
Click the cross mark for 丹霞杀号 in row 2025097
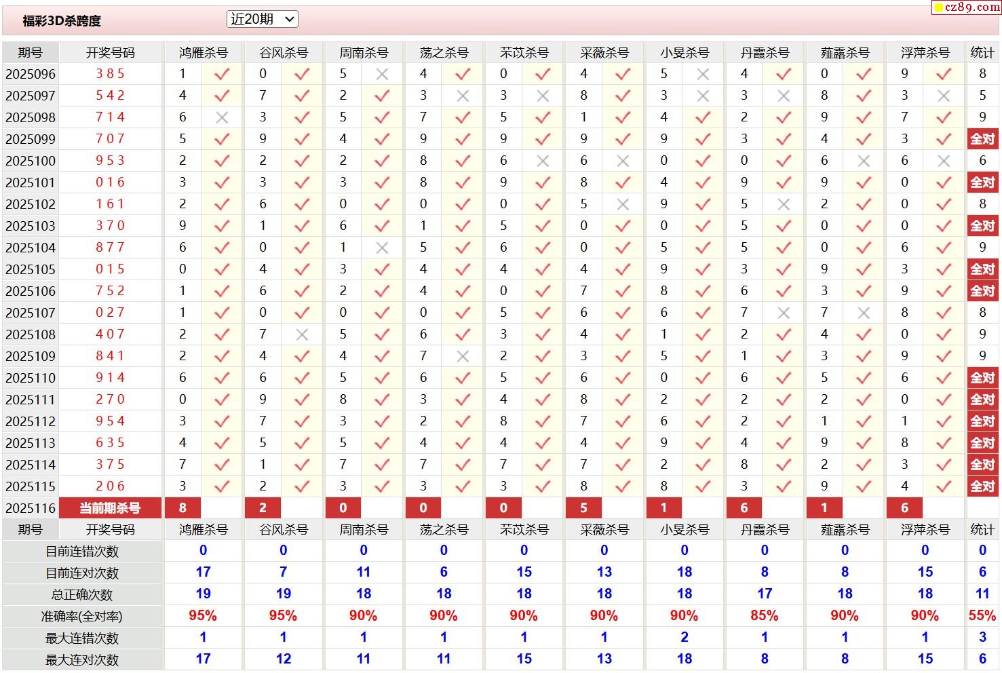point(784,96)
